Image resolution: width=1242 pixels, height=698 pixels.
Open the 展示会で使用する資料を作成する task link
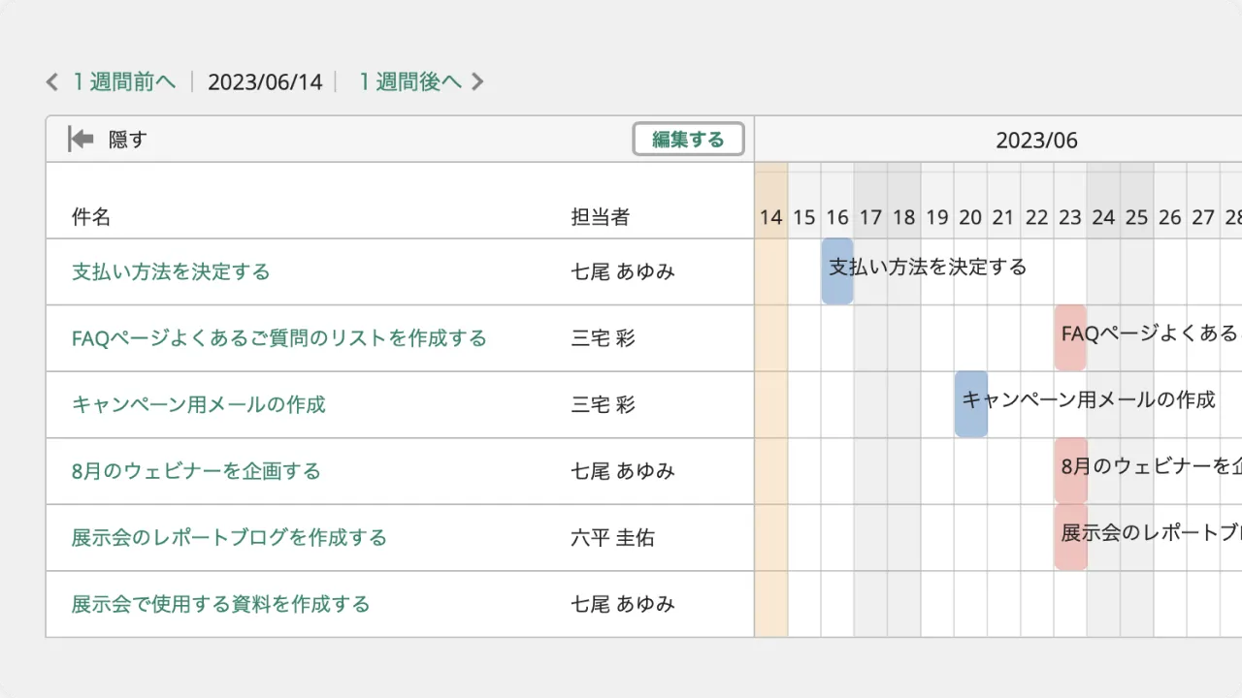(220, 604)
